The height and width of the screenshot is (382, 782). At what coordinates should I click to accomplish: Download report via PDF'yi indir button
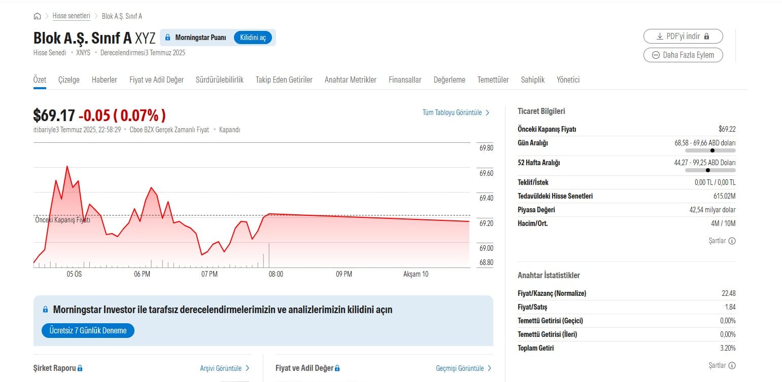pos(683,36)
